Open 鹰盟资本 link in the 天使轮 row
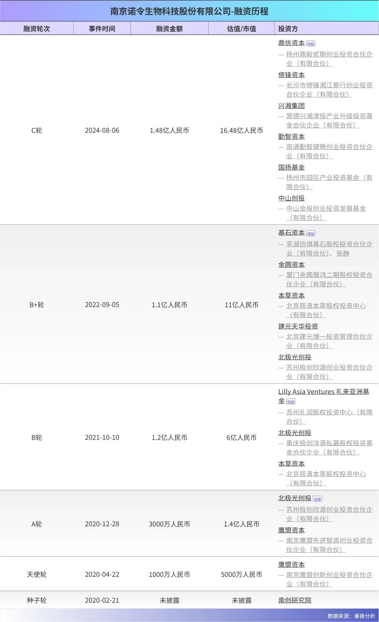 [x=291, y=565]
